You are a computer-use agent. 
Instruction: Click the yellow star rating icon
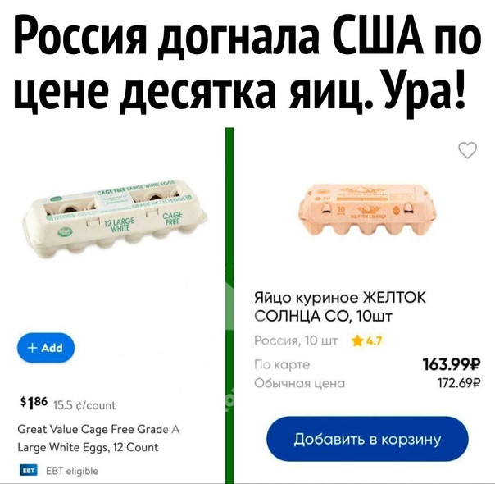(x=357, y=341)
